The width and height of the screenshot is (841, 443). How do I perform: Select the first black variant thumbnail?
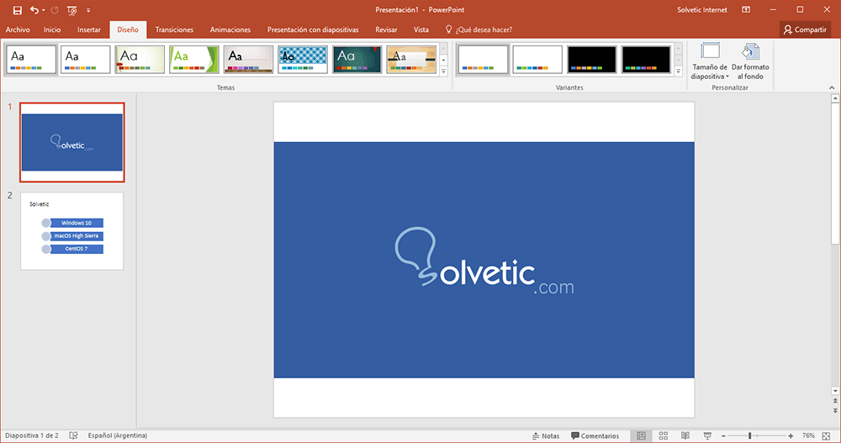coord(591,59)
